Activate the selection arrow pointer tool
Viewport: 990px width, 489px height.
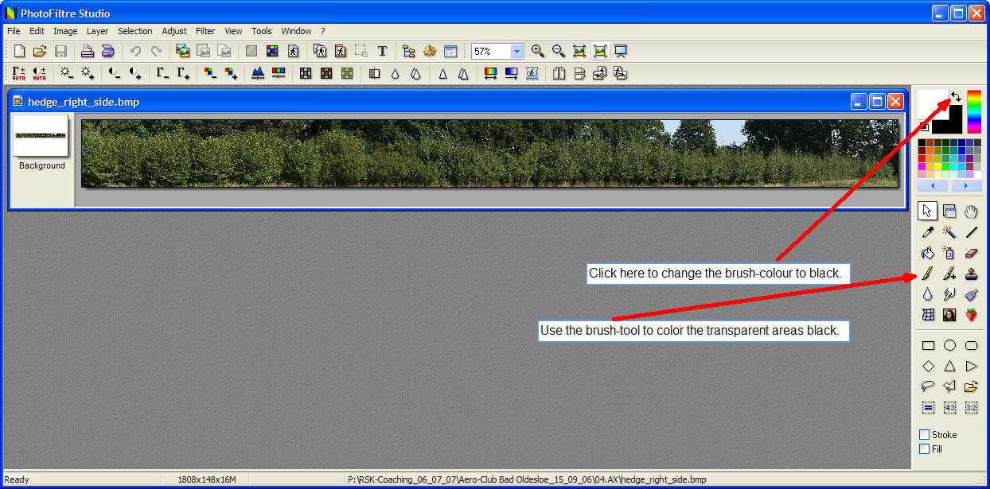[x=927, y=211]
